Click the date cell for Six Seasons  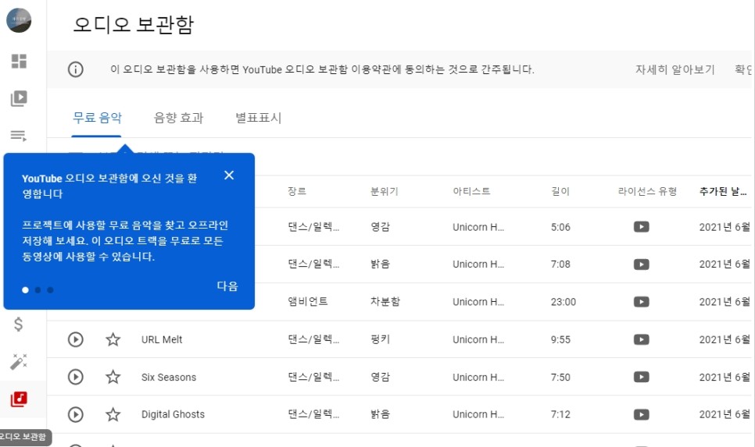tap(725, 377)
